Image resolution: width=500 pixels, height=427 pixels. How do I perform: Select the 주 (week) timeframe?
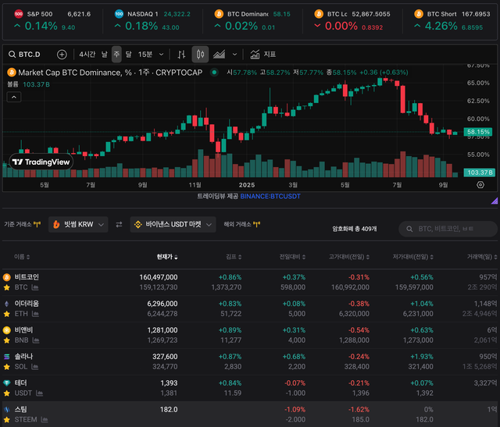click(x=116, y=54)
